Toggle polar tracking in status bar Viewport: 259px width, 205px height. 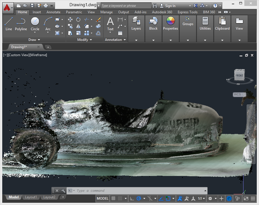(139, 199)
